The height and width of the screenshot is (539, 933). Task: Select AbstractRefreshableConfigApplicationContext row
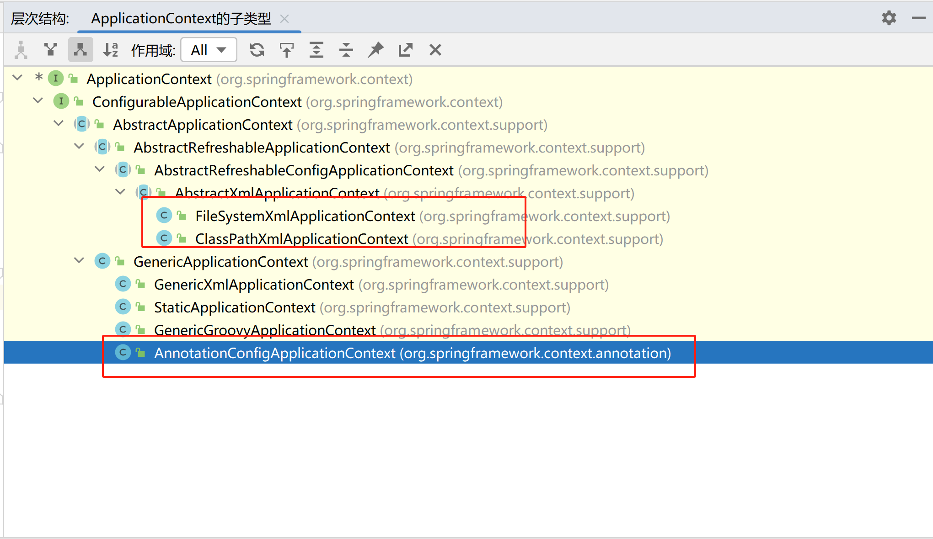(468, 170)
